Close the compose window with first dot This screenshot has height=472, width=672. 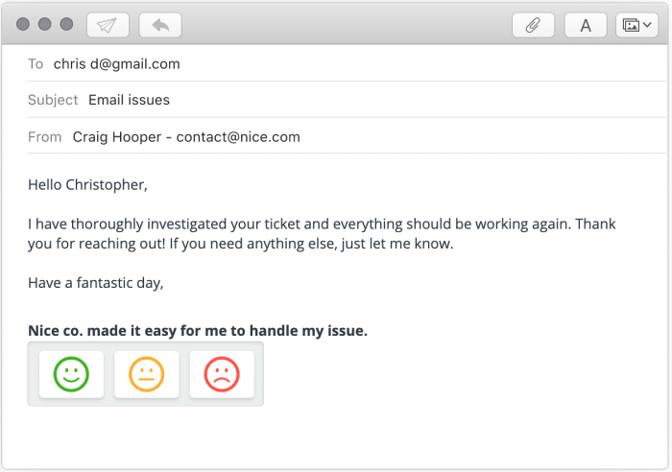point(23,24)
